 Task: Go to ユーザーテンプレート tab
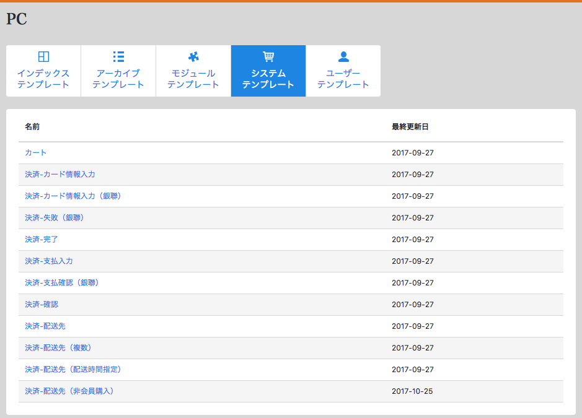coord(343,79)
